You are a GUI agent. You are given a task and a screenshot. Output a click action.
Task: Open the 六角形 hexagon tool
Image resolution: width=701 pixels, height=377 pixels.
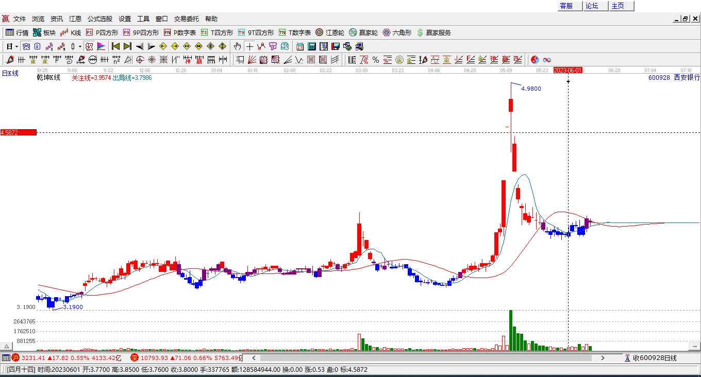click(397, 32)
